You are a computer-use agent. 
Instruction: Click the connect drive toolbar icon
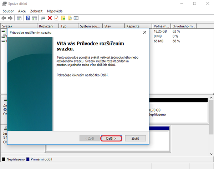[x=43, y=18]
